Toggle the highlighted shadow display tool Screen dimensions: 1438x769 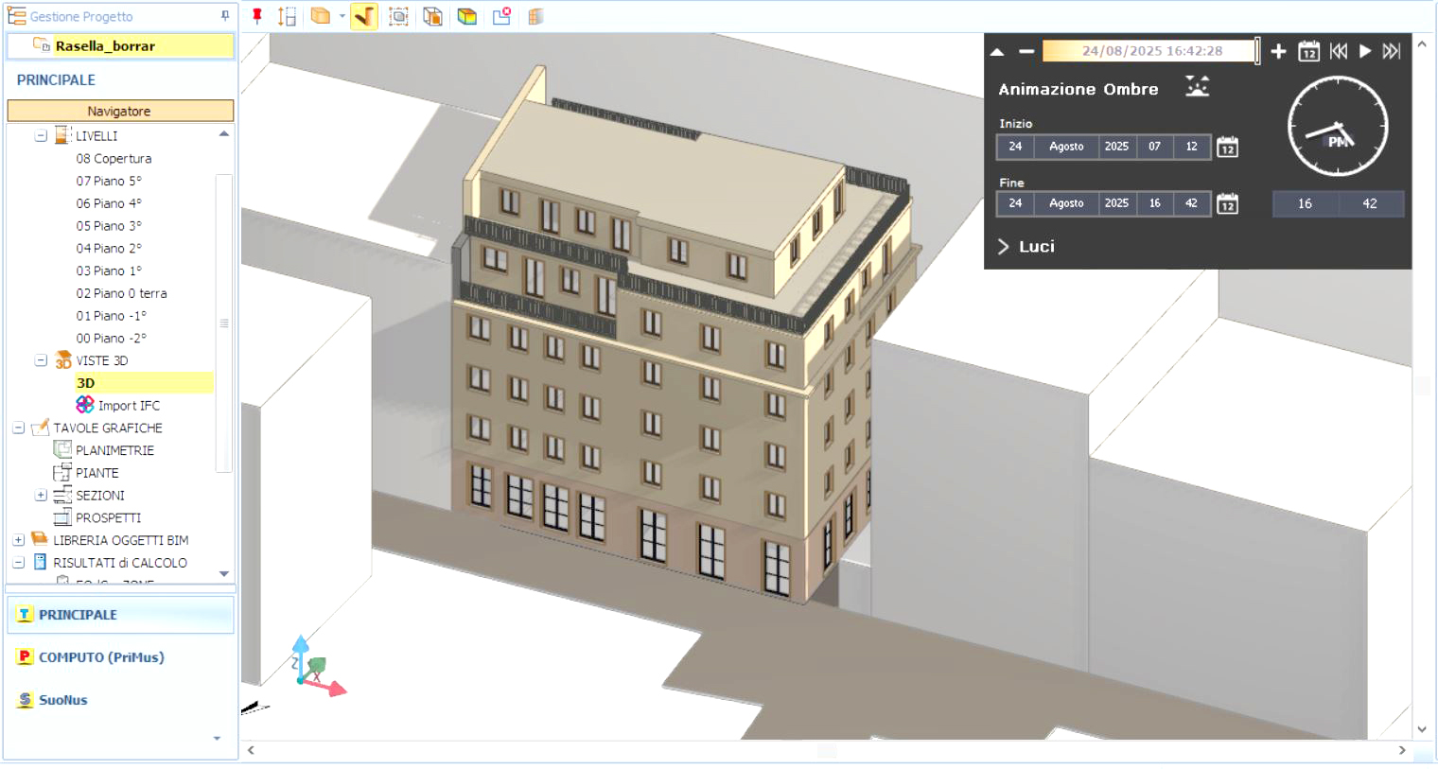(x=364, y=16)
